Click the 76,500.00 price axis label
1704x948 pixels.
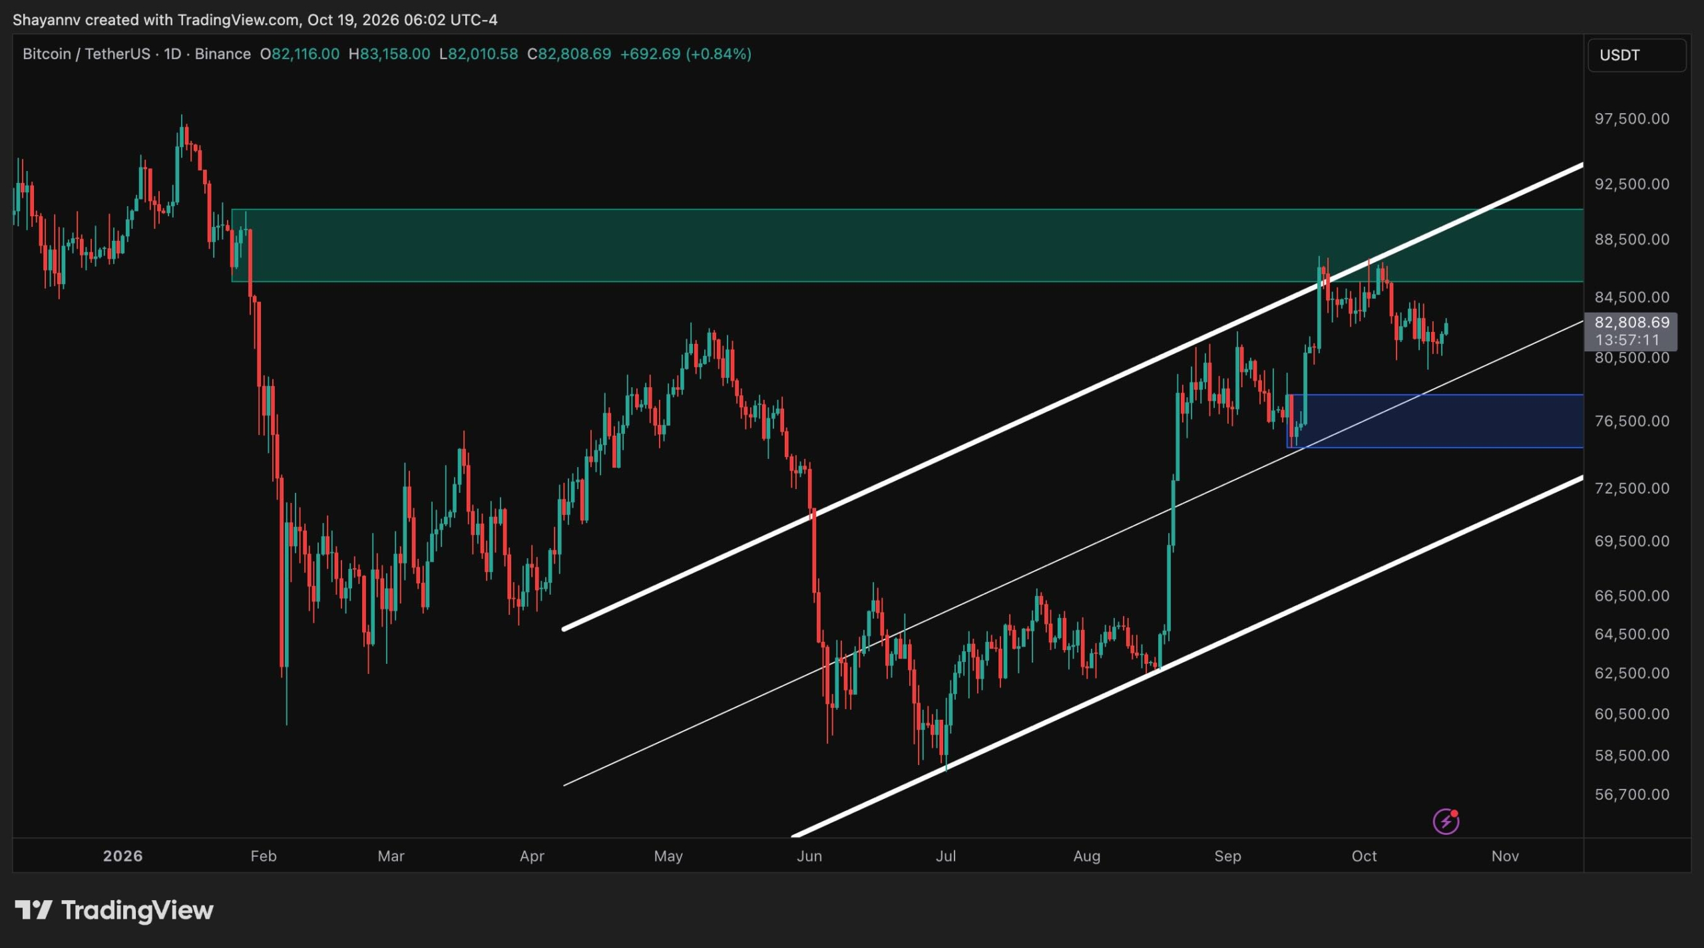tap(1631, 421)
